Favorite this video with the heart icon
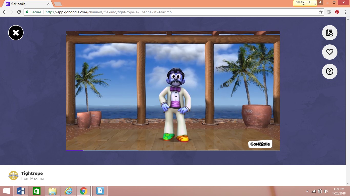The height and width of the screenshot is (196, 350). [x=330, y=52]
